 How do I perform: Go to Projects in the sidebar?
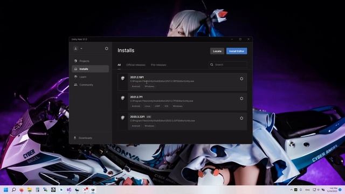pyautogui.click(x=91, y=61)
